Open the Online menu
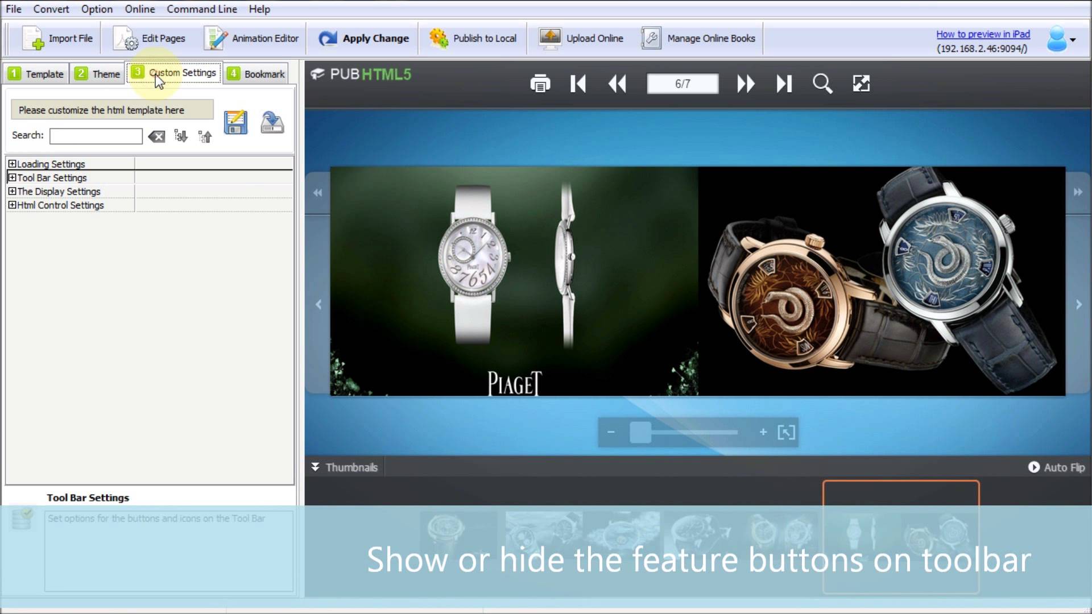This screenshot has width=1092, height=614. pyautogui.click(x=140, y=9)
